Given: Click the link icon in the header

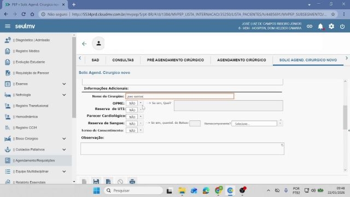Looking at the screenshot, I should [310, 26].
